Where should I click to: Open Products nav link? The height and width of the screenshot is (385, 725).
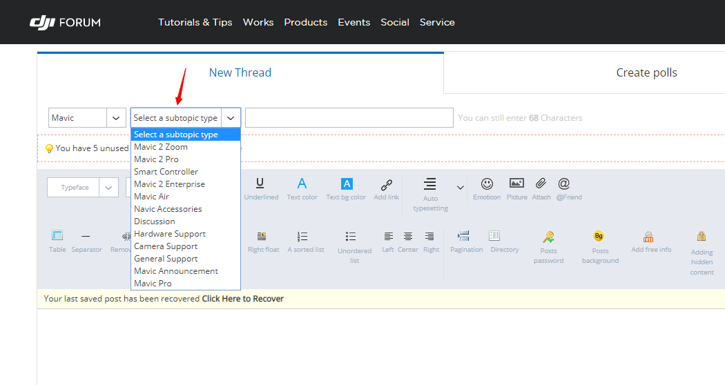click(x=306, y=22)
